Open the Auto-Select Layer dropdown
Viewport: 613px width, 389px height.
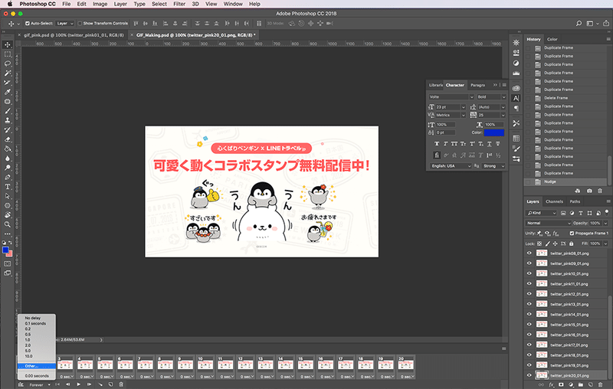[x=65, y=24]
